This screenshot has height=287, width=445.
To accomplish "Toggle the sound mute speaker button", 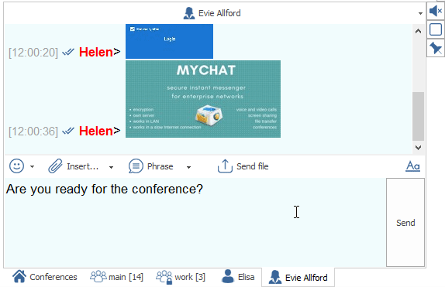I will pyautogui.click(x=436, y=11).
